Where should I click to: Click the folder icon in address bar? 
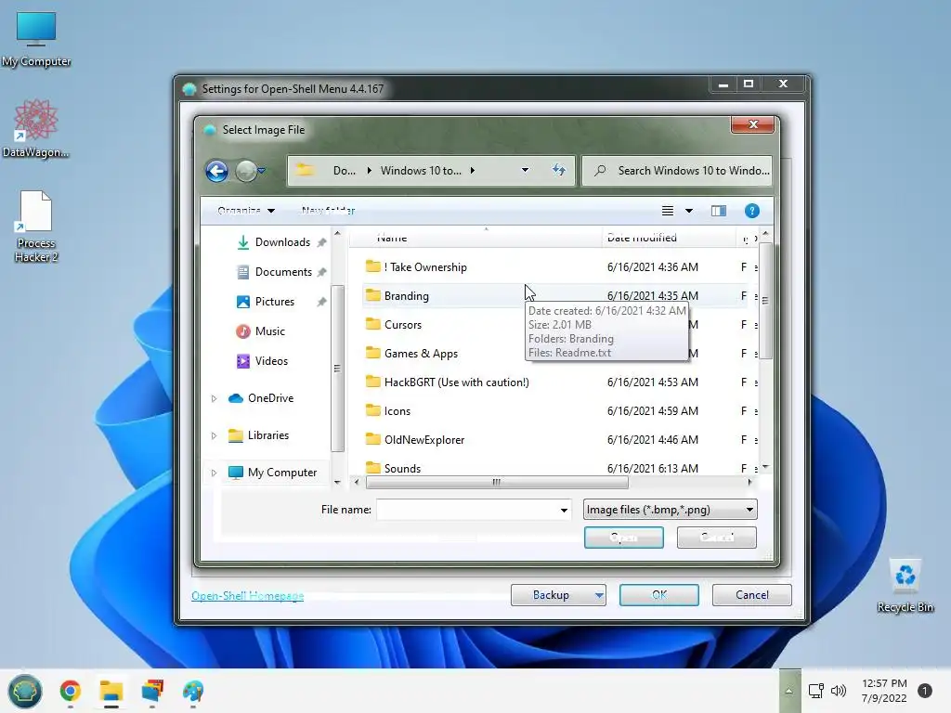tap(305, 171)
